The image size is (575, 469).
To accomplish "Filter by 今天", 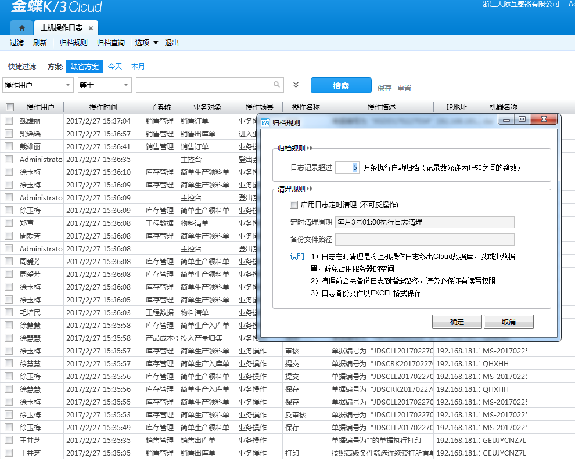I will pyautogui.click(x=115, y=67).
